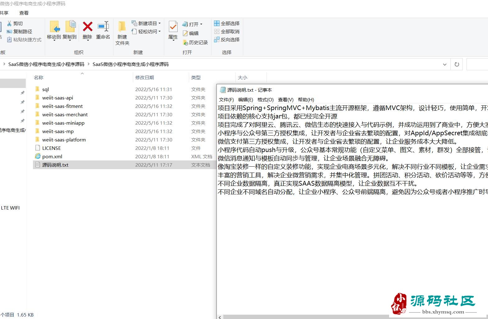Viewport: 488px width, 319px height.
Task: Sort by Date modified (修改日期) header
Action: pyautogui.click(x=161, y=77)
